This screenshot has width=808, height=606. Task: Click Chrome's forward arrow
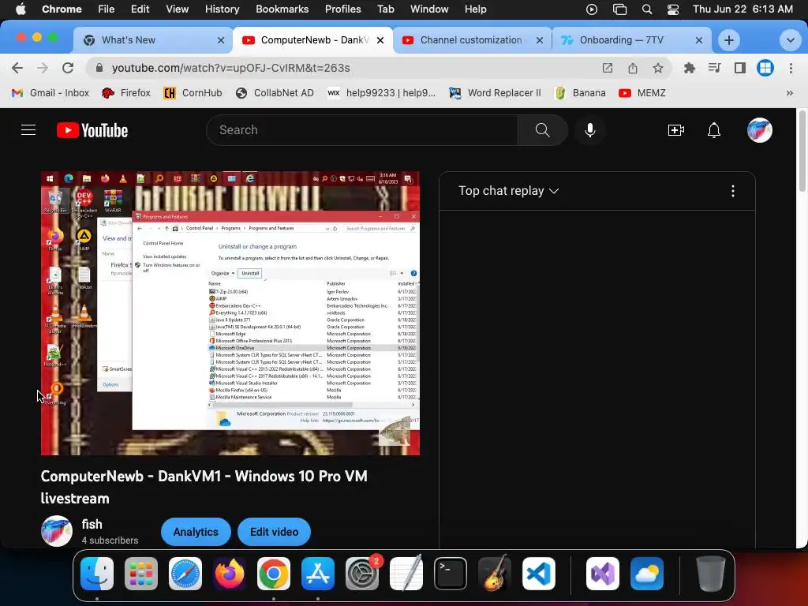[x=43, y=68]
